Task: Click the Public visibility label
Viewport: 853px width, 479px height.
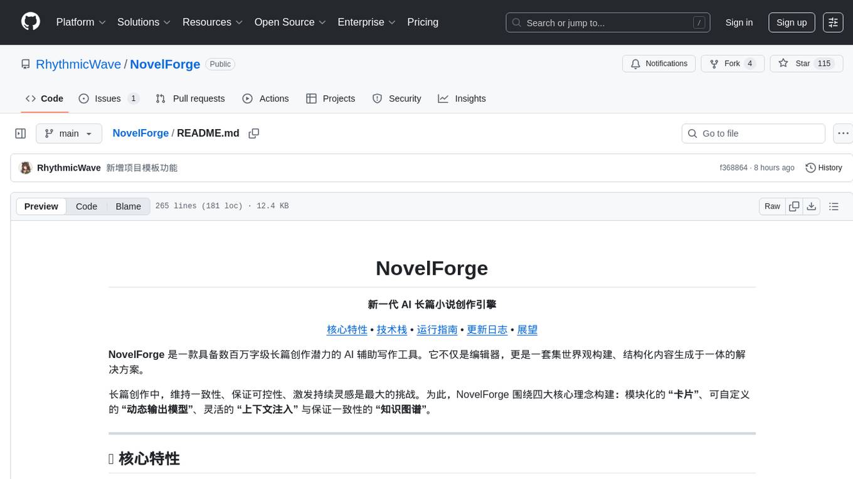Action: point(220,64)
